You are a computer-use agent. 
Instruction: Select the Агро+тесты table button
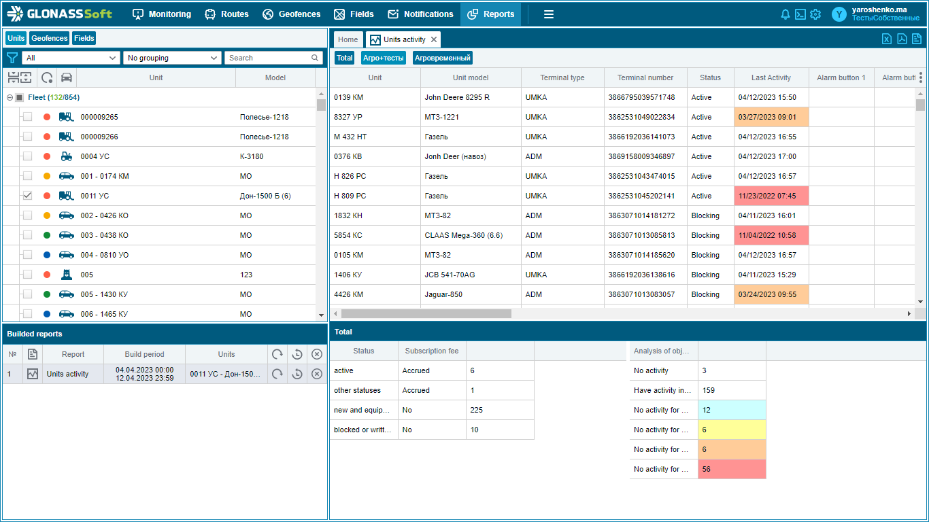point(384,58)
